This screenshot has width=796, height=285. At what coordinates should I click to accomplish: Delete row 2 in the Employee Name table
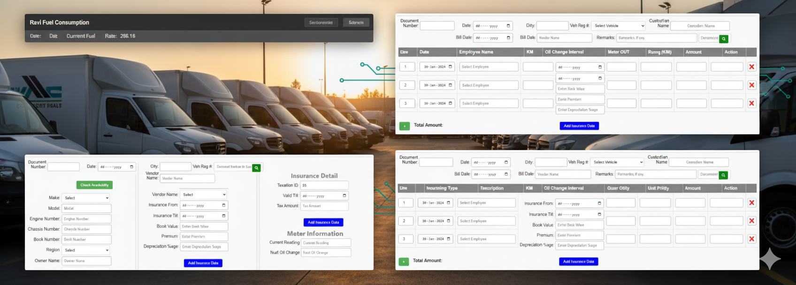pyautogui.click(x=751, y=85)
